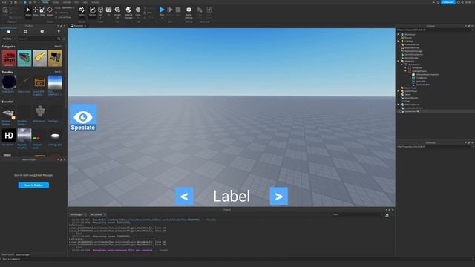
Task: Click the Spectate eye button in viewport
Action: coord(83,118)
